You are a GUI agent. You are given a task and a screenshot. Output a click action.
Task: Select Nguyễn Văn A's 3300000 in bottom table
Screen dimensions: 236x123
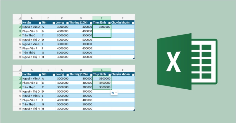pyautogui.click(x=102, y=78)
